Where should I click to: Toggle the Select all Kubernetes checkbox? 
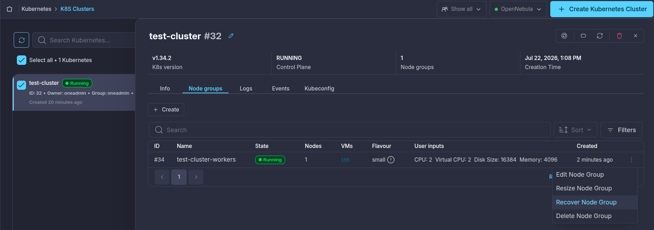[21, 60]
